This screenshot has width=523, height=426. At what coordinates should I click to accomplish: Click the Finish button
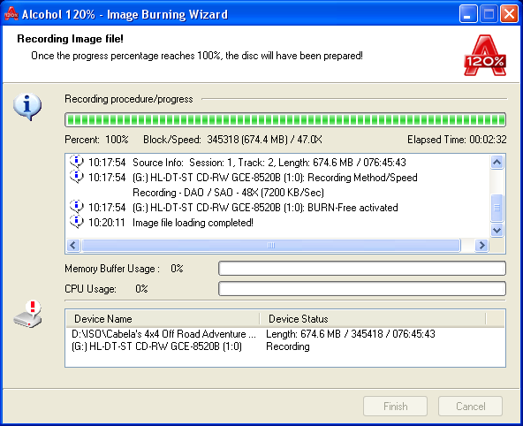(x=395, y=407)
